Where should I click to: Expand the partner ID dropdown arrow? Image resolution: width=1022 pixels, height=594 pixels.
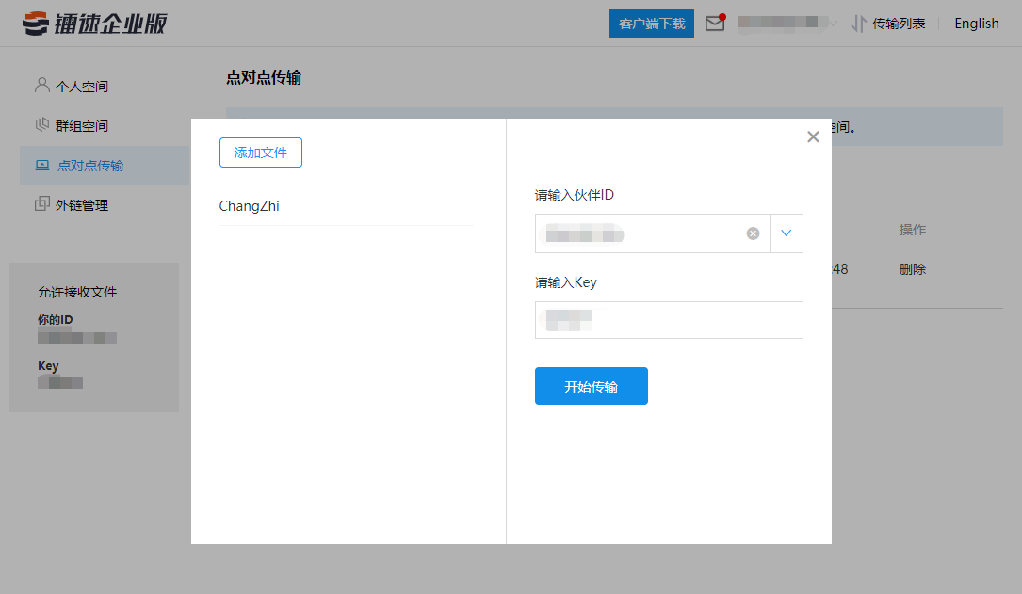pos(787,233)
